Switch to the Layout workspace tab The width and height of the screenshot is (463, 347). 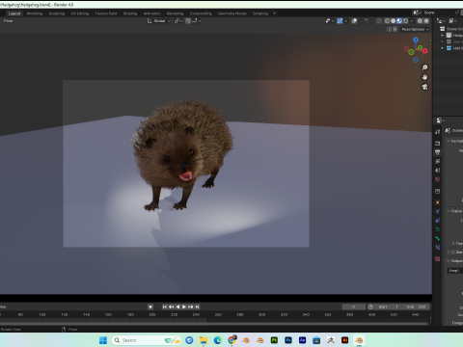14,13
